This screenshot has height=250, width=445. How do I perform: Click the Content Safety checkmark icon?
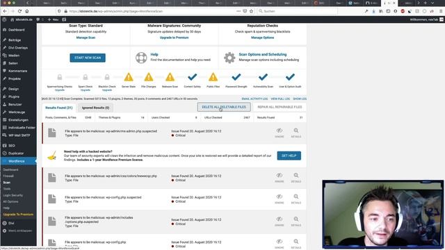point(192,77)
